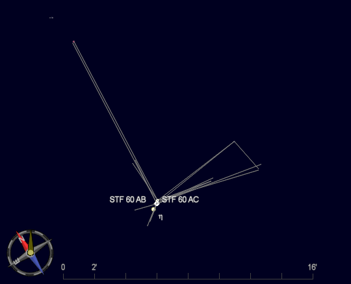The image size is (351, 284).
Task: Click the η star label
Action: coord(161,217)
